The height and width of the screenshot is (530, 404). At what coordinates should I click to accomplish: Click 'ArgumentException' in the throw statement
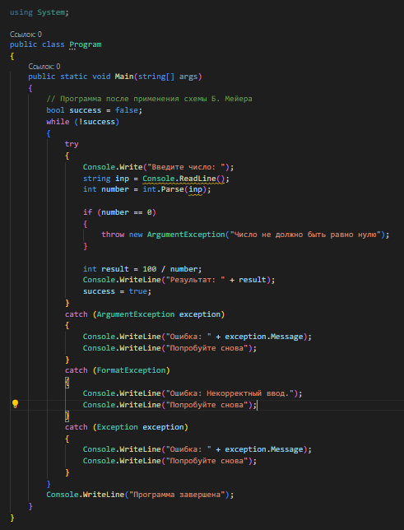coord(186,235)
